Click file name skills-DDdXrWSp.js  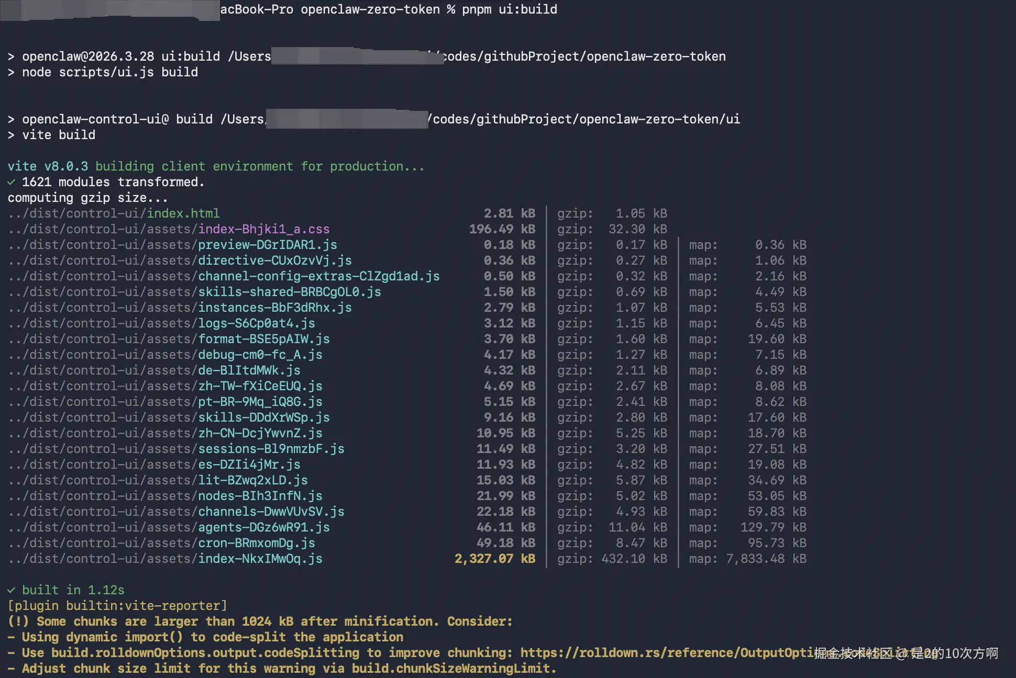pyautogui.click(x=264, y=417)
